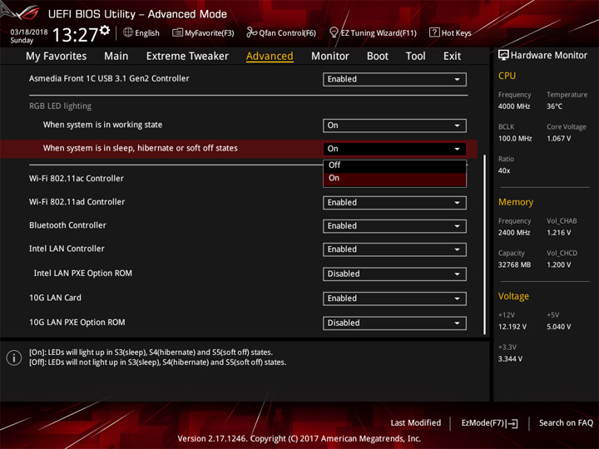The width and height of the screenshot is (599, 449).
Task: Open the Exit tab
Action: coord(452,57)
